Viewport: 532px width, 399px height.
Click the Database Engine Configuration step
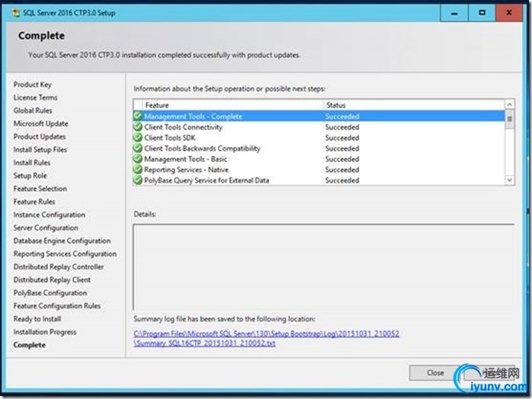pyautogui.click(x=62, y=241)
